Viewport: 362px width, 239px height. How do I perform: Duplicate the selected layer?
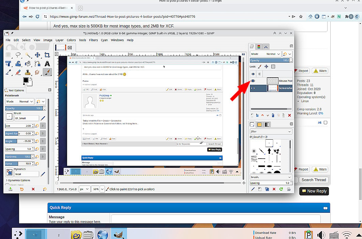coord(273,115)
